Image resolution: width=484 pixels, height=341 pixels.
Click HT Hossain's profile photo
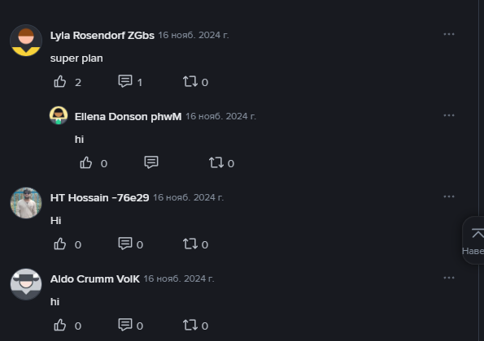click(x=26, y=203)
